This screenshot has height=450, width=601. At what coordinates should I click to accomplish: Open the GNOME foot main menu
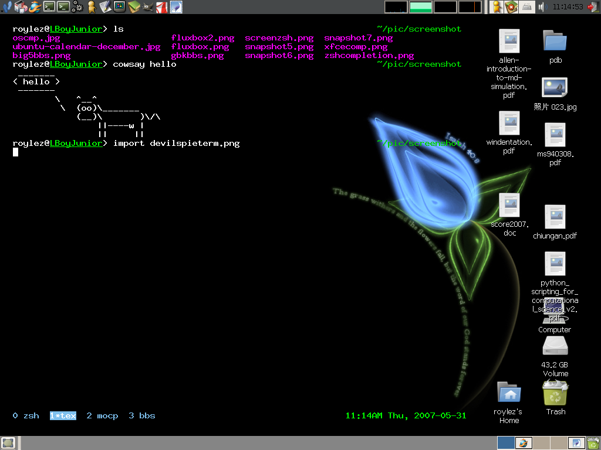[6, 7]
